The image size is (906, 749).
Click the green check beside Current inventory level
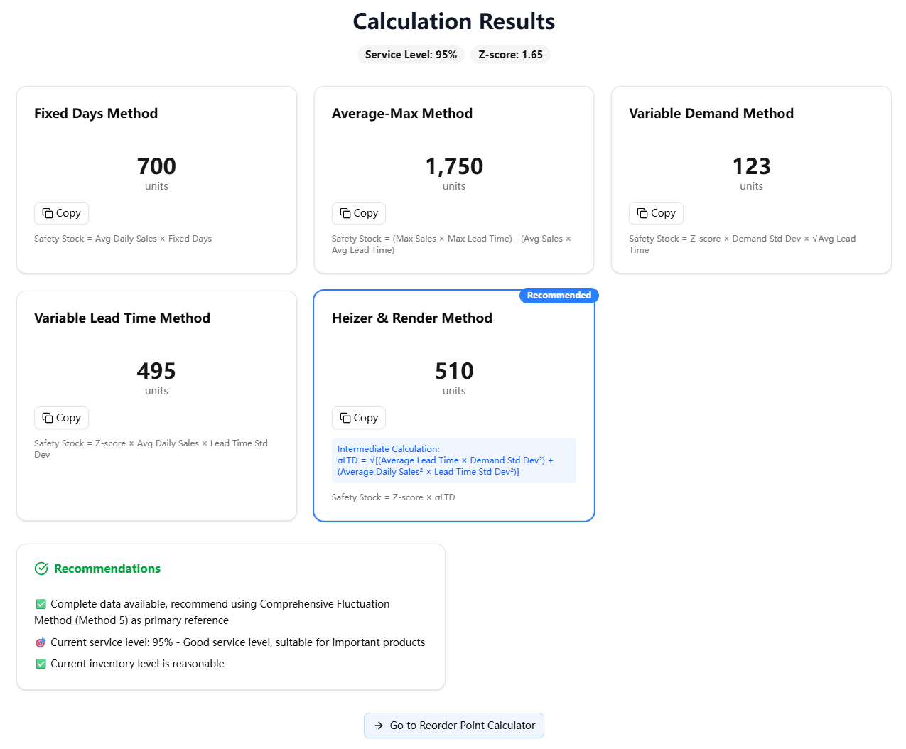[41, 664]
